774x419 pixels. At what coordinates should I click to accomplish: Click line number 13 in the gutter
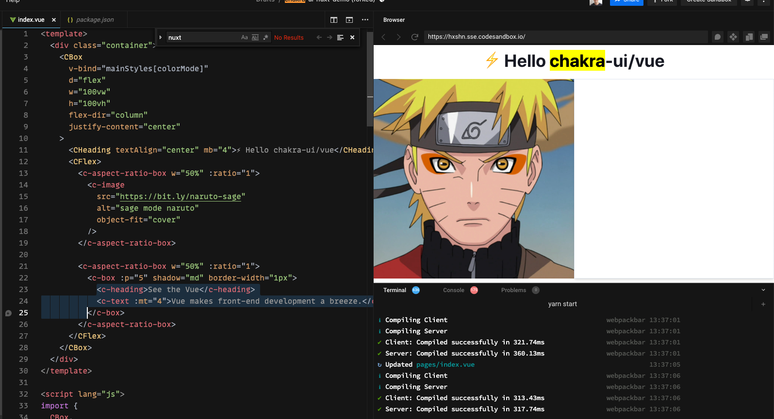23,173
